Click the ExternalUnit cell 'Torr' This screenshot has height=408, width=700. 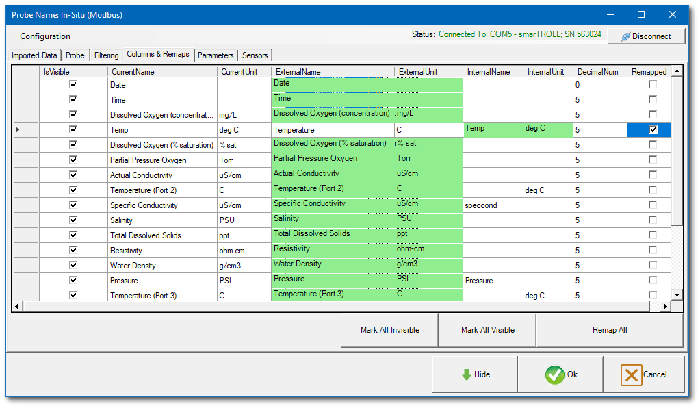pyautogui.click(x=428, y=160)
